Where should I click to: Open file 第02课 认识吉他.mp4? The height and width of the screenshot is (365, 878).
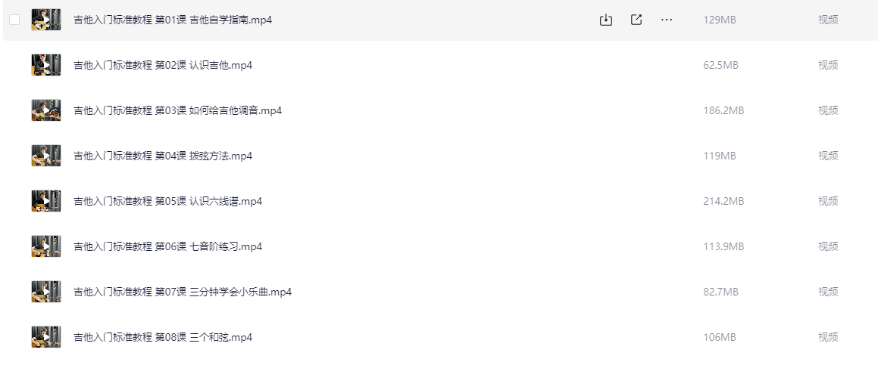(x=163, y=66)
